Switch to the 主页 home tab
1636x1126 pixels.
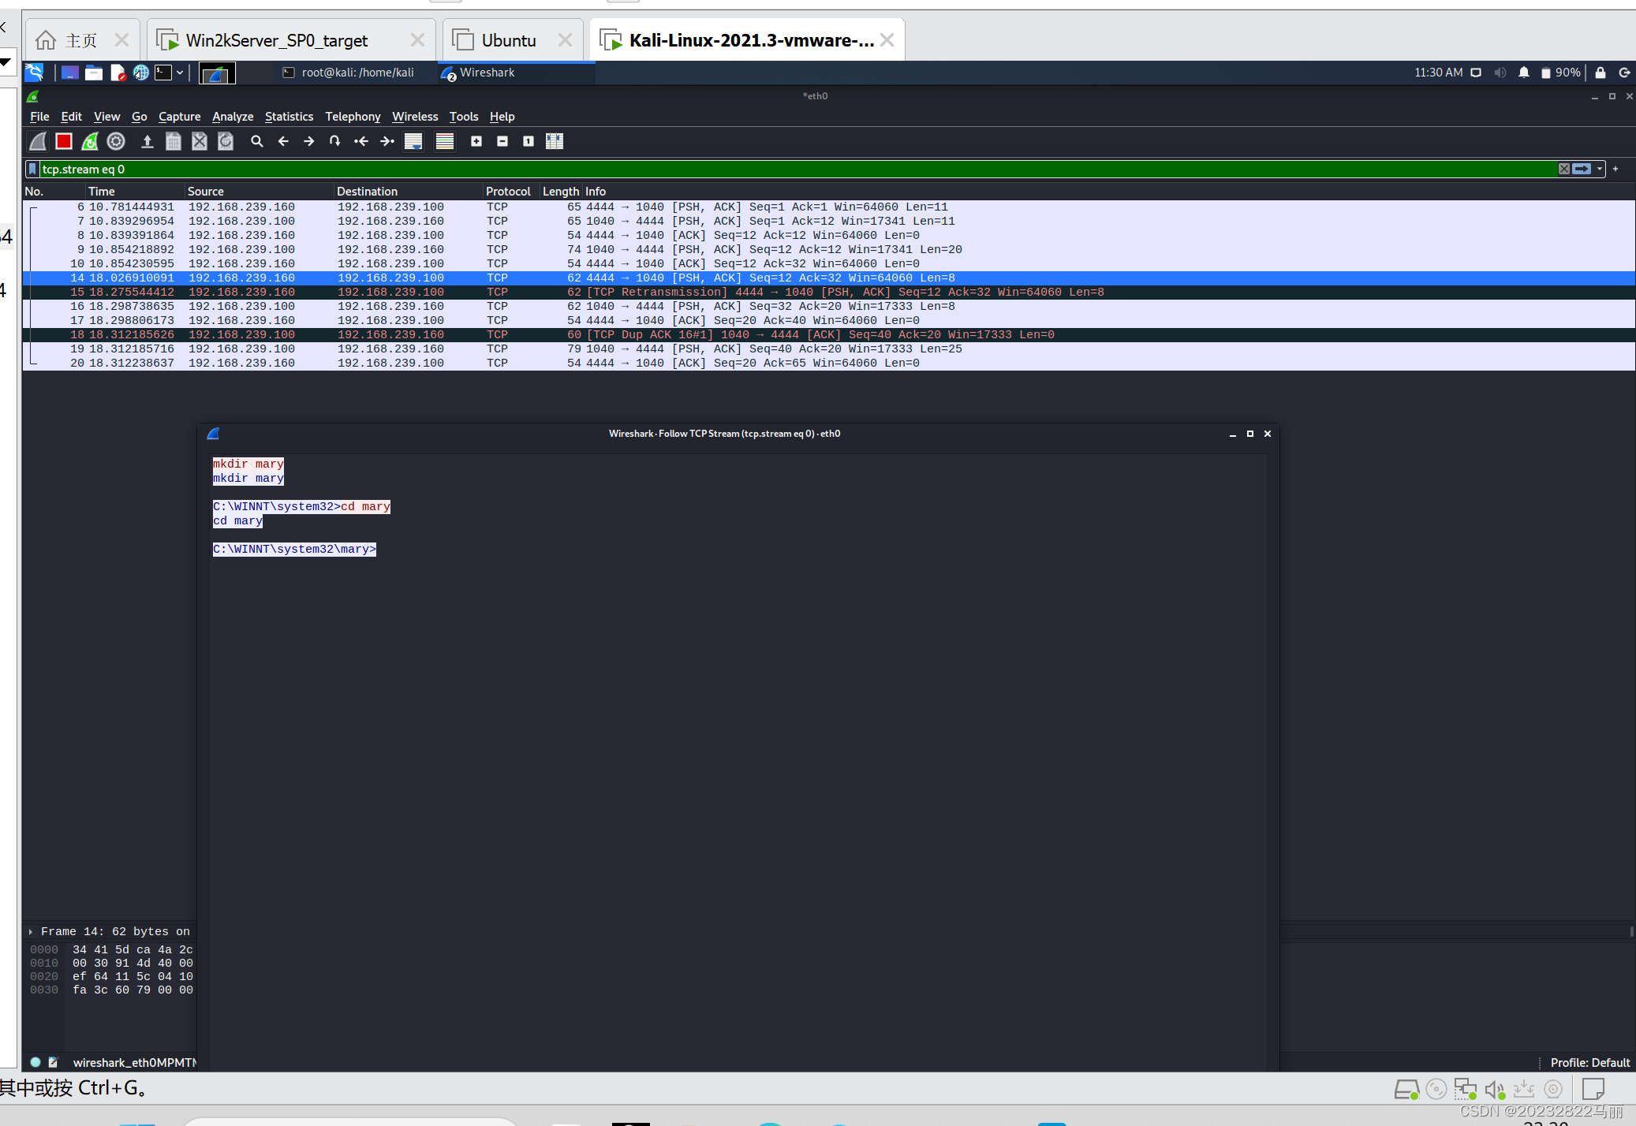(x=81, y=40)
